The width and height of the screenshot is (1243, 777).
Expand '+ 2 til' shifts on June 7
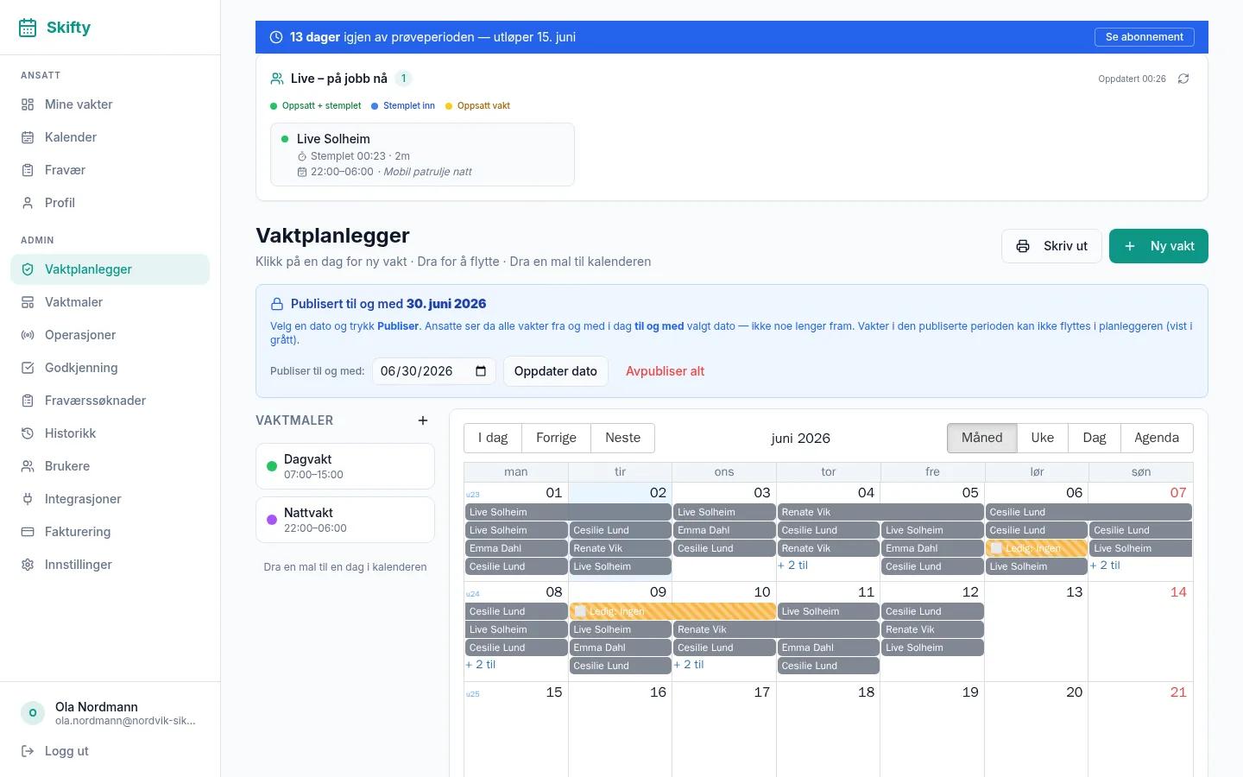(1105, 565)
